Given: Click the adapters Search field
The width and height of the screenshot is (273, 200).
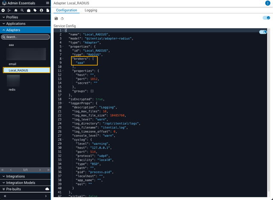Looking at the screenshot, I should coord(26,37).
